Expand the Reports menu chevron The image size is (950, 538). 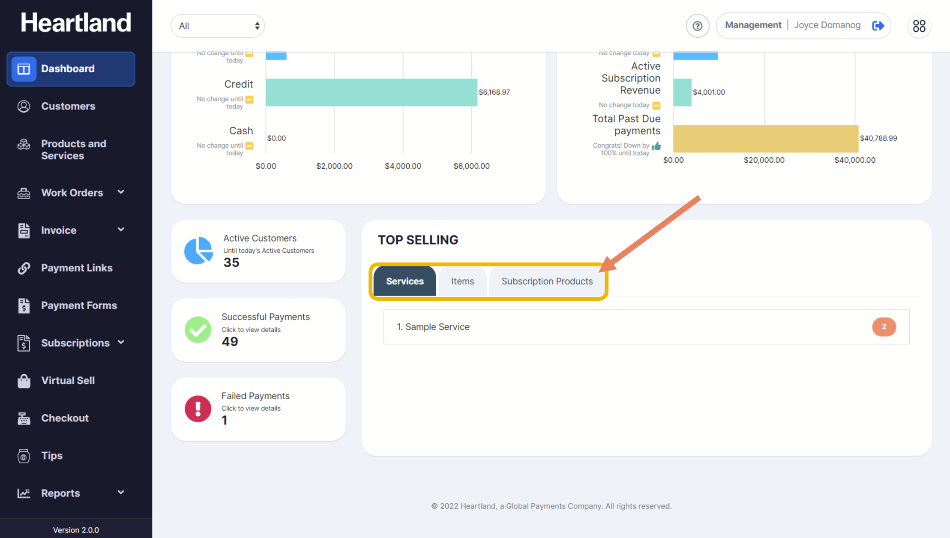pos(121,493)
